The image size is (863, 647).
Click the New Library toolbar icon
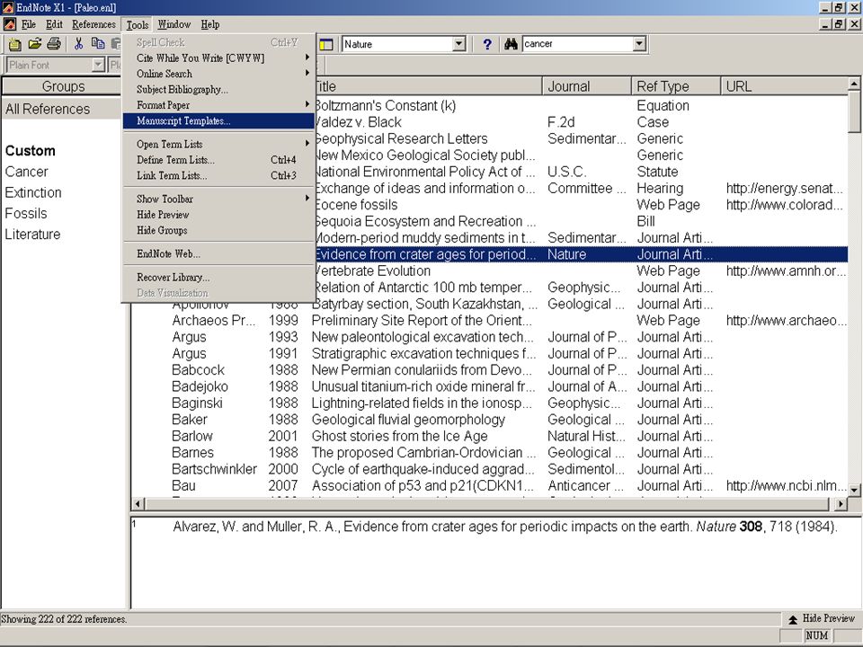(14, 44)
